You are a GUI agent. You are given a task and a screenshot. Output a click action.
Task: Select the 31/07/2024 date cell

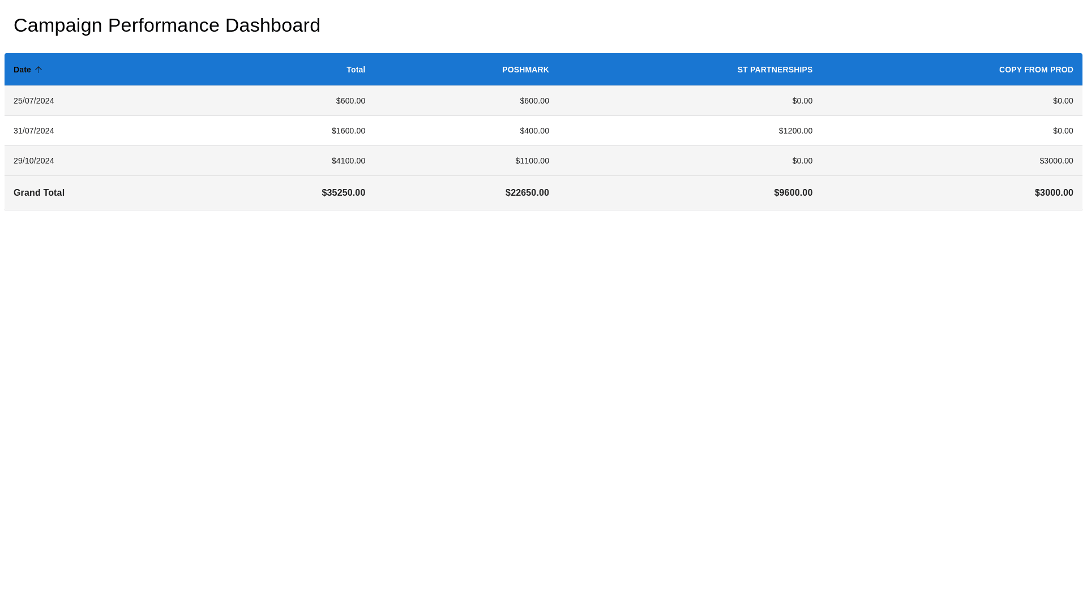tap(34, 131)
